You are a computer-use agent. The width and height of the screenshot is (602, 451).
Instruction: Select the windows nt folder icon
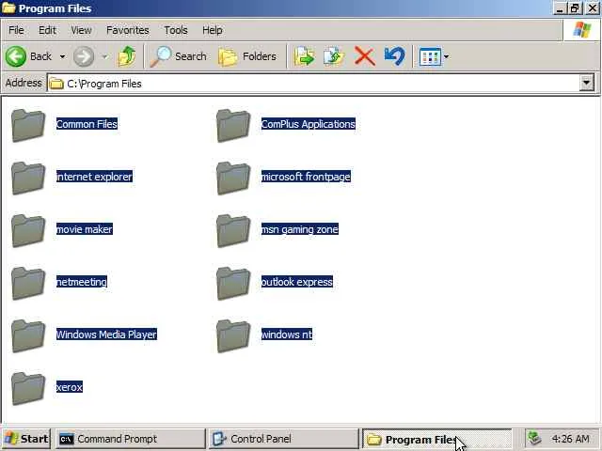coord(233,335)
